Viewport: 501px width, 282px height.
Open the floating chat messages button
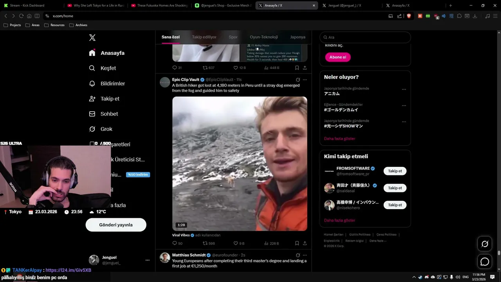[485, 262]
